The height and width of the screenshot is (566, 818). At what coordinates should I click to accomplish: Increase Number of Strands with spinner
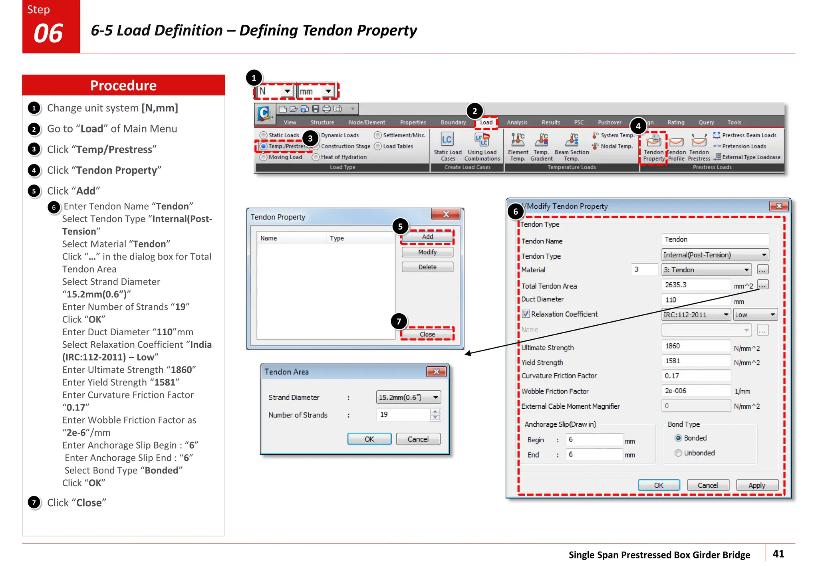pos(435,412)
